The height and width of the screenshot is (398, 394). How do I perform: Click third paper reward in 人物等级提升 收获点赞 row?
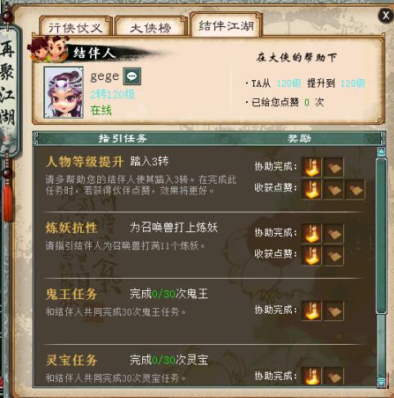[355, 190]
